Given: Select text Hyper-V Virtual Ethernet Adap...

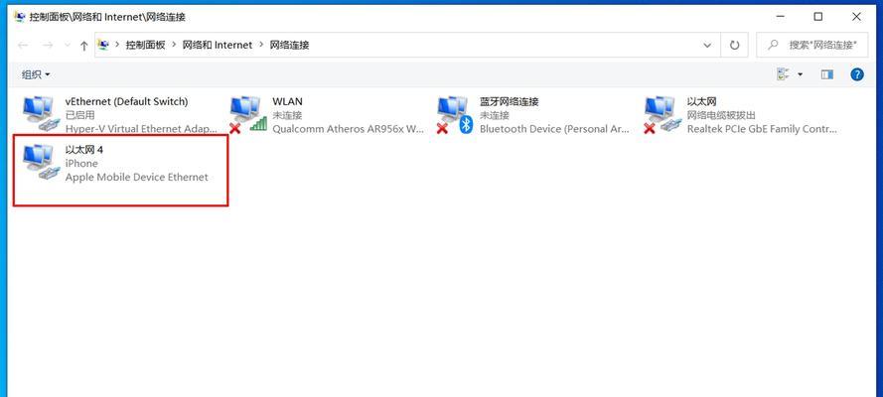Looking at the screenshot, I should (141, 129).
